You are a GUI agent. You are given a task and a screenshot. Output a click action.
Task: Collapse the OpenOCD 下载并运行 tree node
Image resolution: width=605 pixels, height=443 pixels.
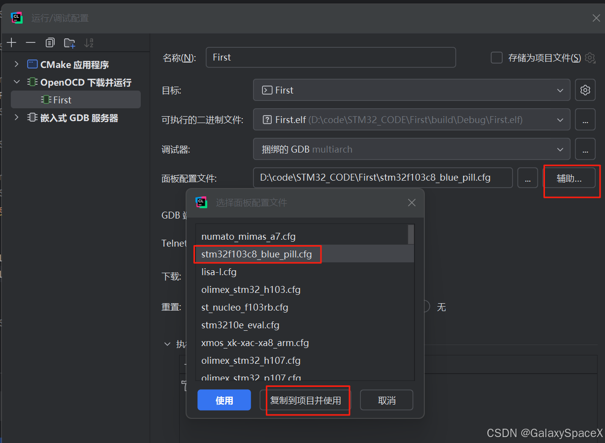tap(17, 82)
